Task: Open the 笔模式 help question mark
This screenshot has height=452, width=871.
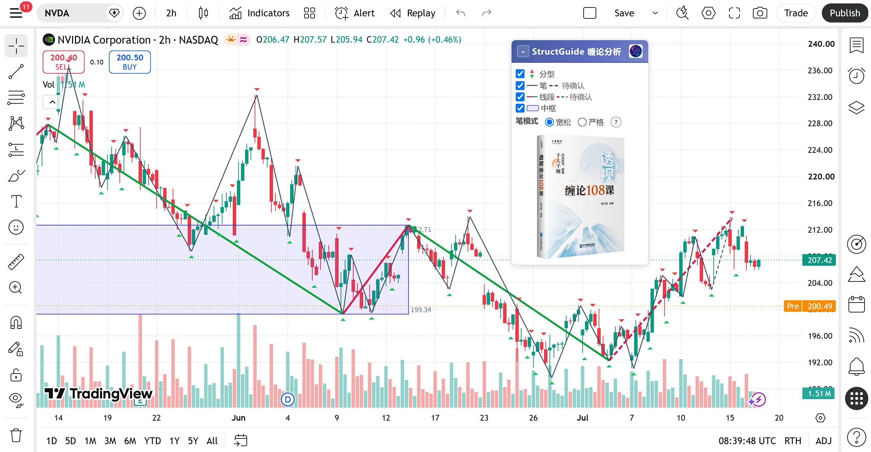Action: (x=616, y=122)
